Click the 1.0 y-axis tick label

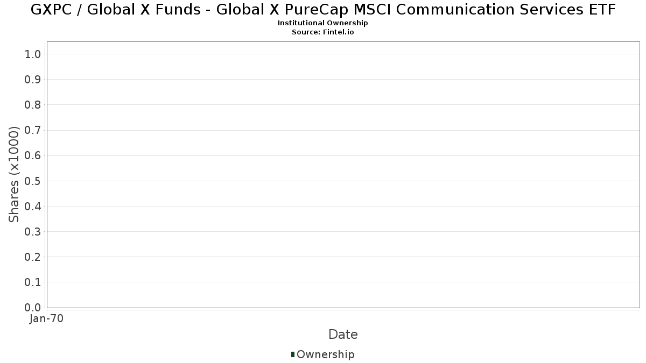click(33, 54)
